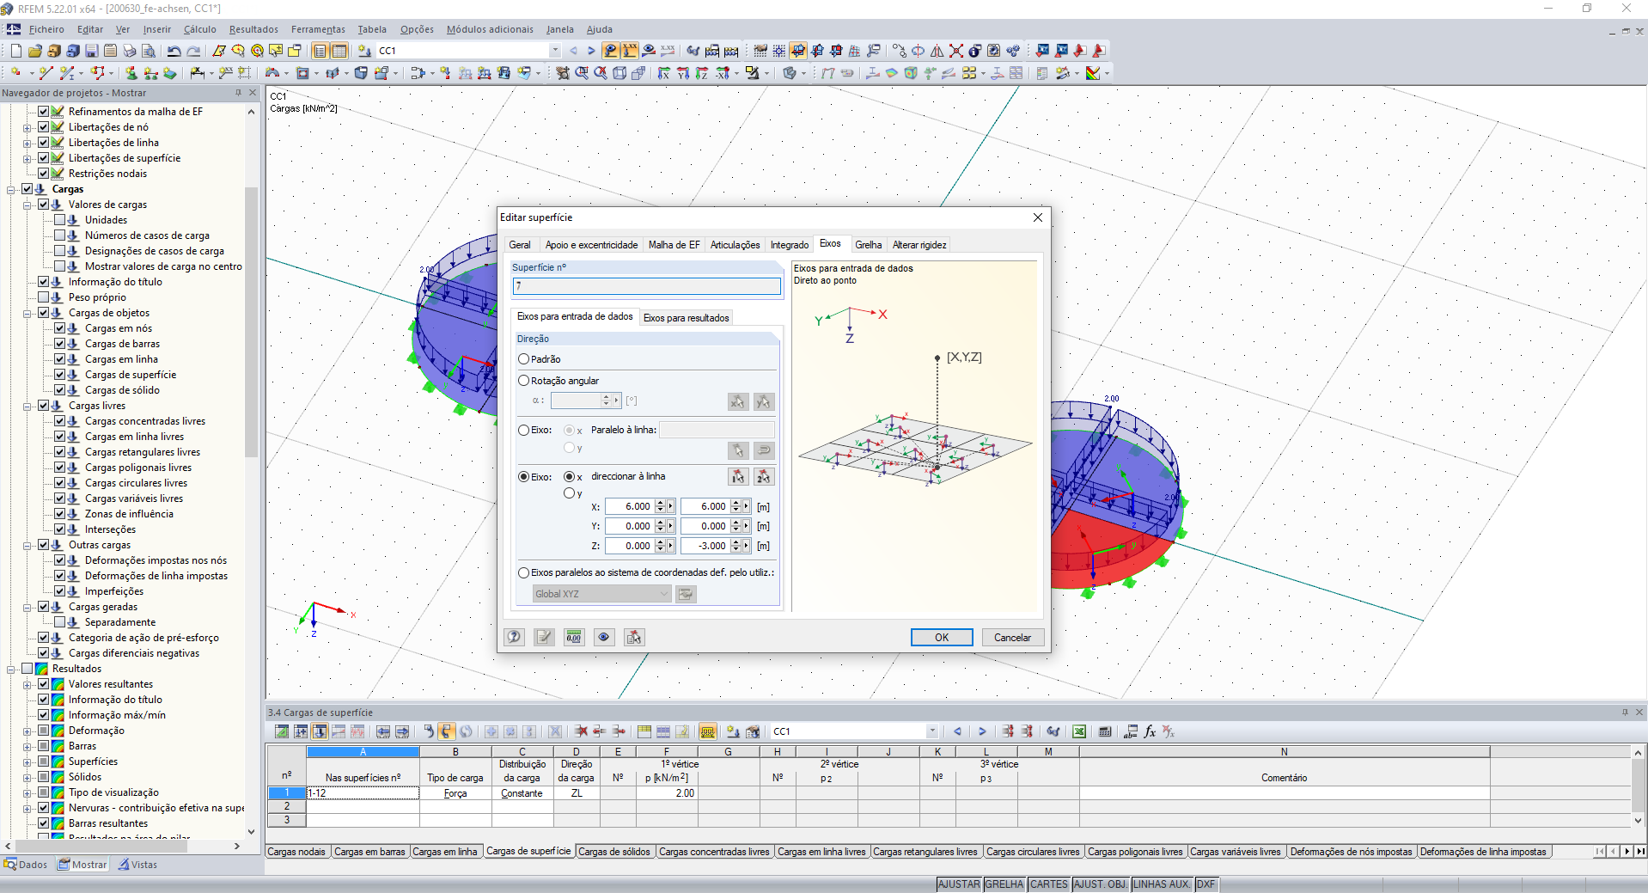
Task: Click the zoom window magnifier icon
Action: click(582, 73)
